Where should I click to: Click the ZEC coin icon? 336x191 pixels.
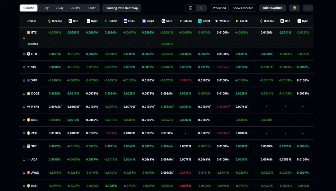pyautogui.click(x=29, y=133)
